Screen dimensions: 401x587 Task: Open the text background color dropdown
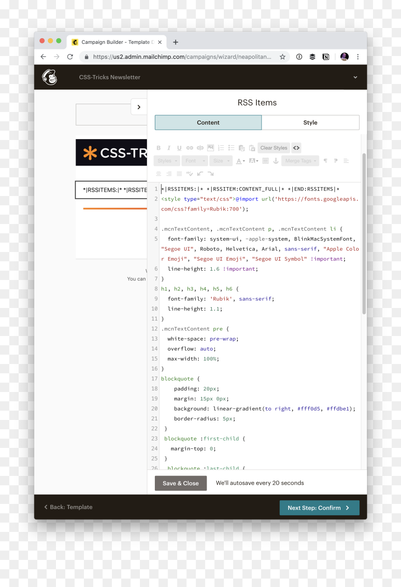click(x=254, y=161)
